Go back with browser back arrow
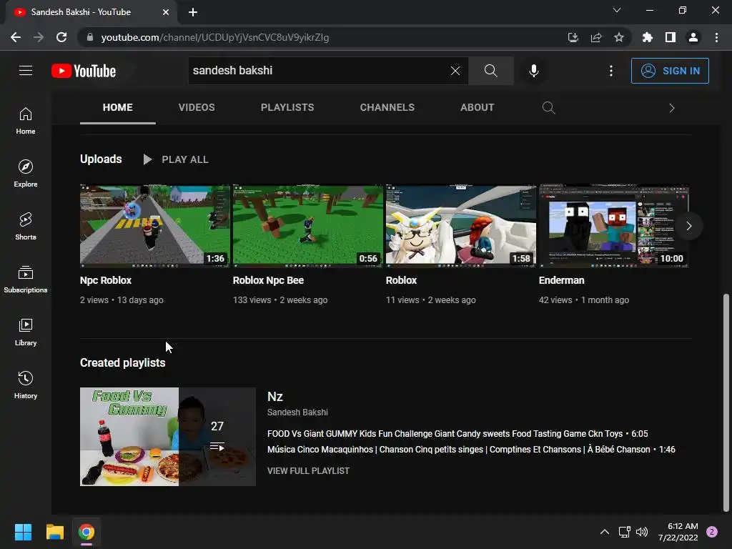 click(x=16, y=37)
